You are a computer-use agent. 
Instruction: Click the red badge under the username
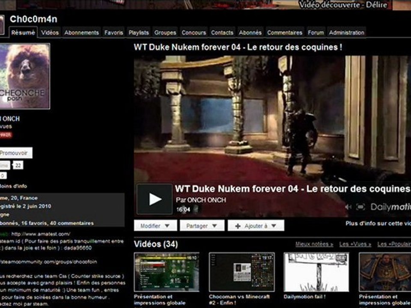(x=6, y=135)
